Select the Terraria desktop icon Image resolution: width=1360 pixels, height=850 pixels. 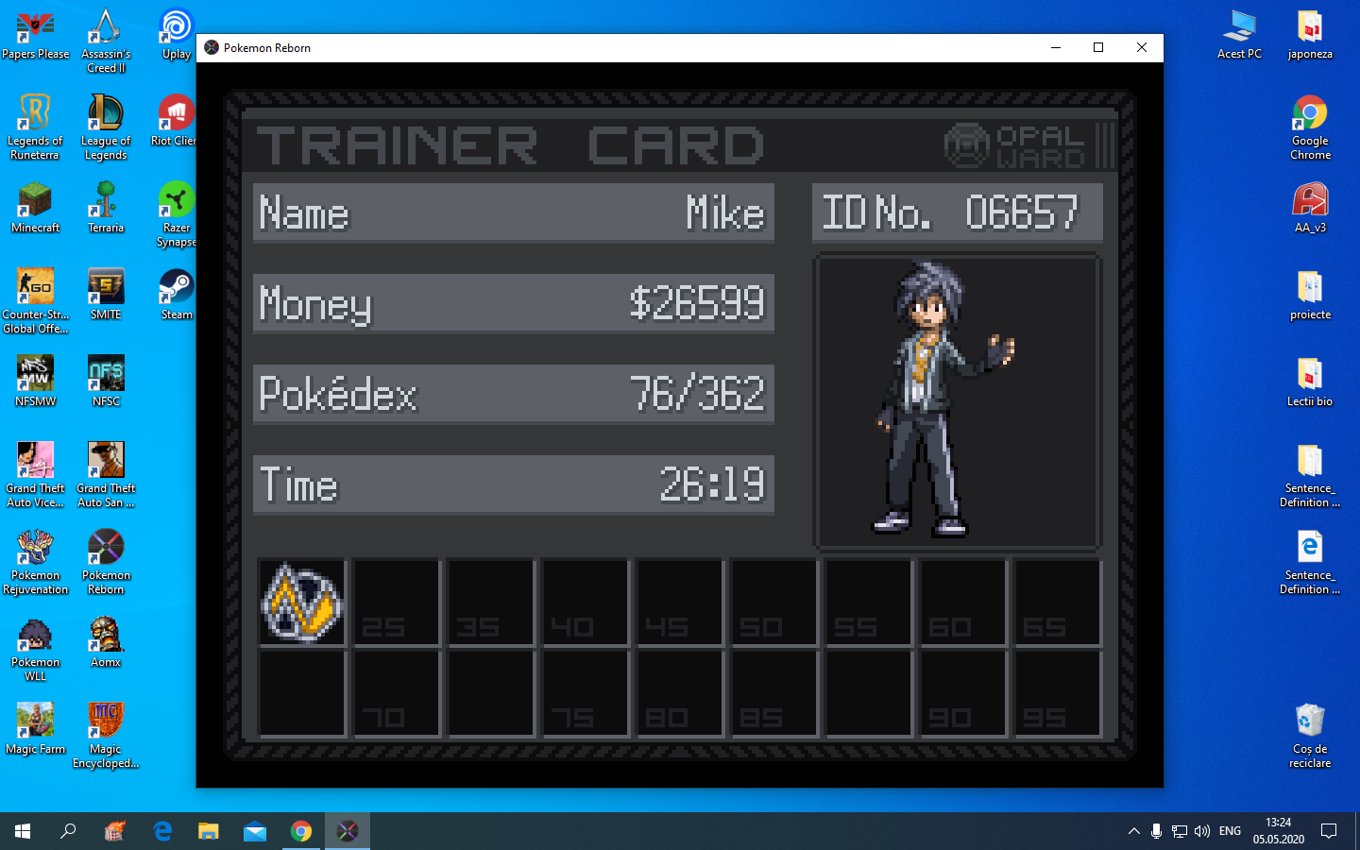coord(106,208)
